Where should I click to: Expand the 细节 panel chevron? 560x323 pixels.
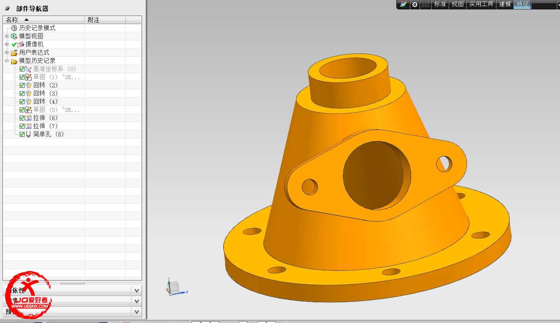(x=137, y=301)
